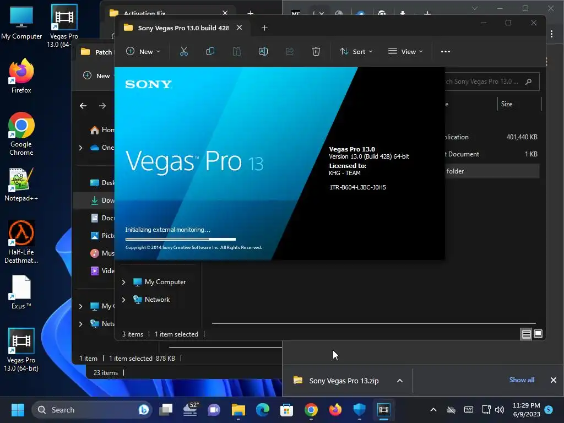Select Home in Patch window sidebar
Screen dimensions: 564x423
(x=102, y=130)
